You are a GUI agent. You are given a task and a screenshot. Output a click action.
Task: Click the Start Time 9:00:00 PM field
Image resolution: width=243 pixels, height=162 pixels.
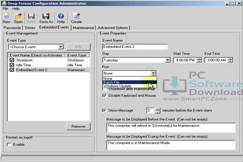[185, 60]
